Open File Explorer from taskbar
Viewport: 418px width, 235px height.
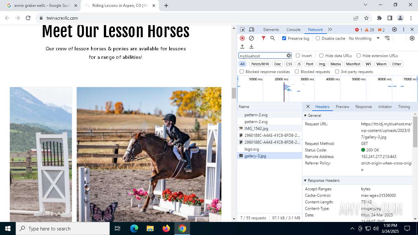coord(150,228)
